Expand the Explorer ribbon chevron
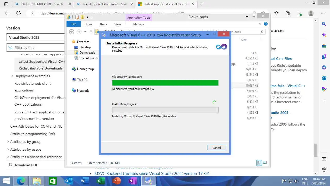This screenshot has width=330, height=186. tap(260, 24)
